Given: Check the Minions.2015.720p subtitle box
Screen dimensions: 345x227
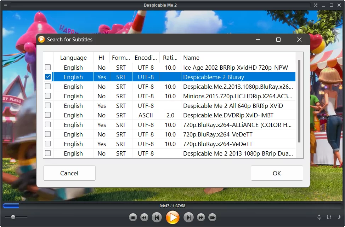Looking at the screenshot, I should point(48,96).
